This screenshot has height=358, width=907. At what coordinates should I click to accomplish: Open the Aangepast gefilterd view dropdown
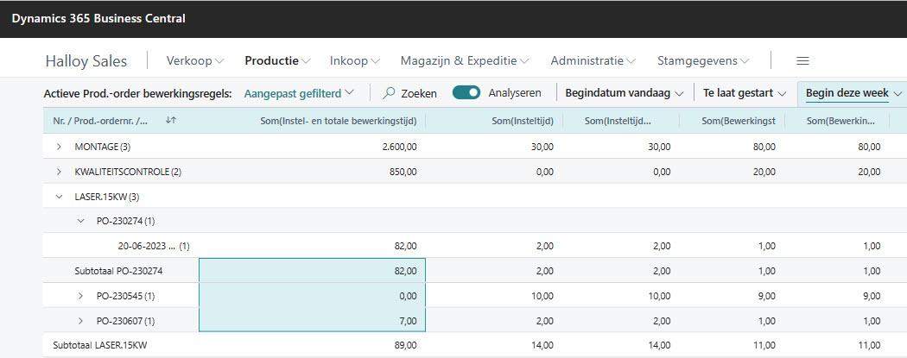[299, 92]
